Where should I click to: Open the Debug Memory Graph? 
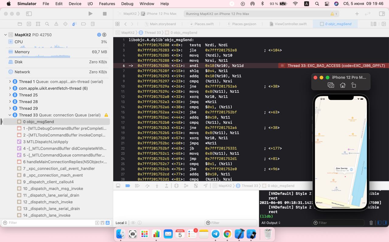point(186,186)
